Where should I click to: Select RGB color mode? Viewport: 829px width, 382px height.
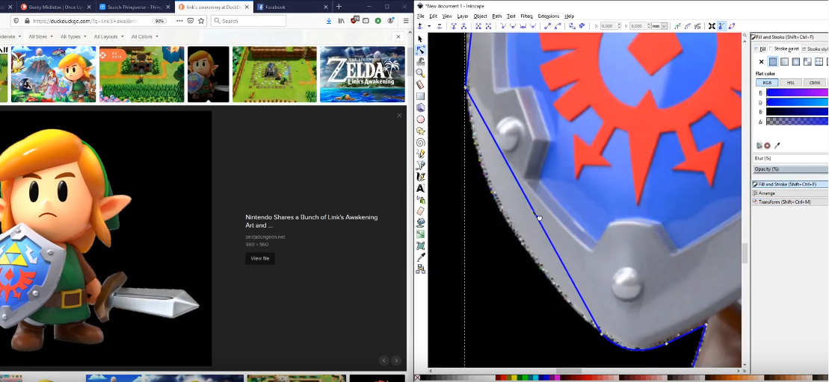[x=767, y=83]
